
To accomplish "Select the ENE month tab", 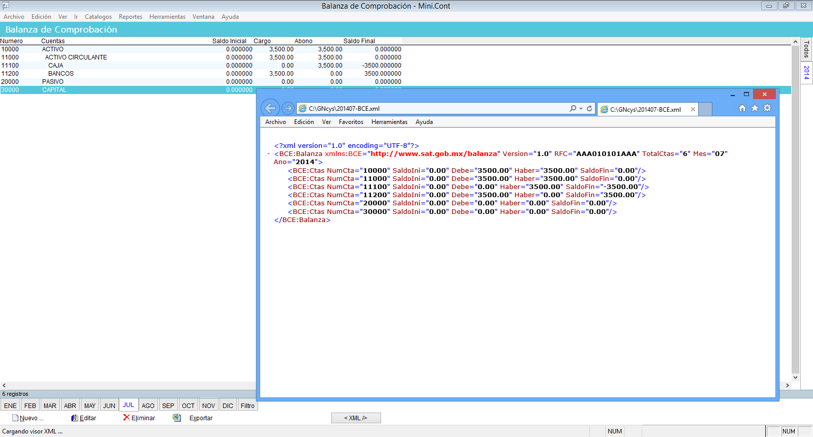I will pyautogui.click(x=10, y=405).
